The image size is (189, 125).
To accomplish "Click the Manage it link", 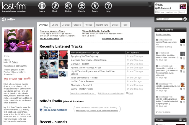I will [x=81, y=111].
